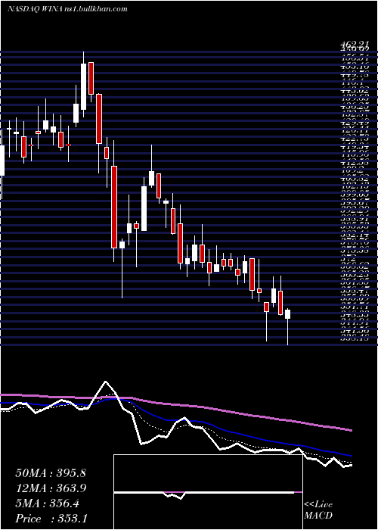
Task: Select the '12MA : 363.9' readout
Action: pyautogui.click(x=51, y=488)
